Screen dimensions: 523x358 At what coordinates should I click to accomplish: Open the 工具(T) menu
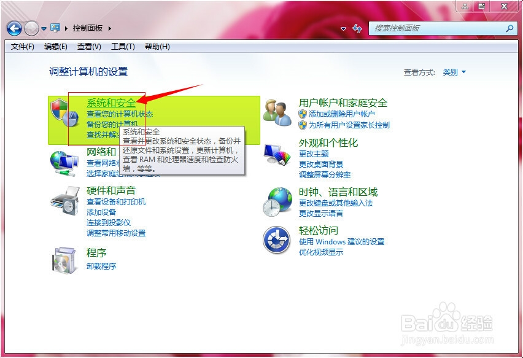[x=123, y=47]
